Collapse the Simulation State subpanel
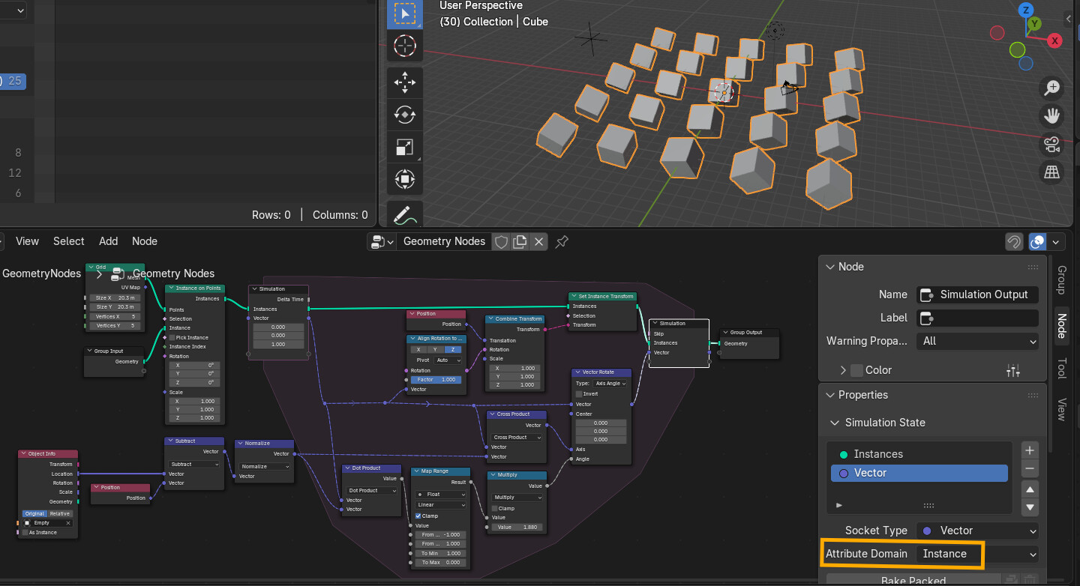 coord(835,423)
